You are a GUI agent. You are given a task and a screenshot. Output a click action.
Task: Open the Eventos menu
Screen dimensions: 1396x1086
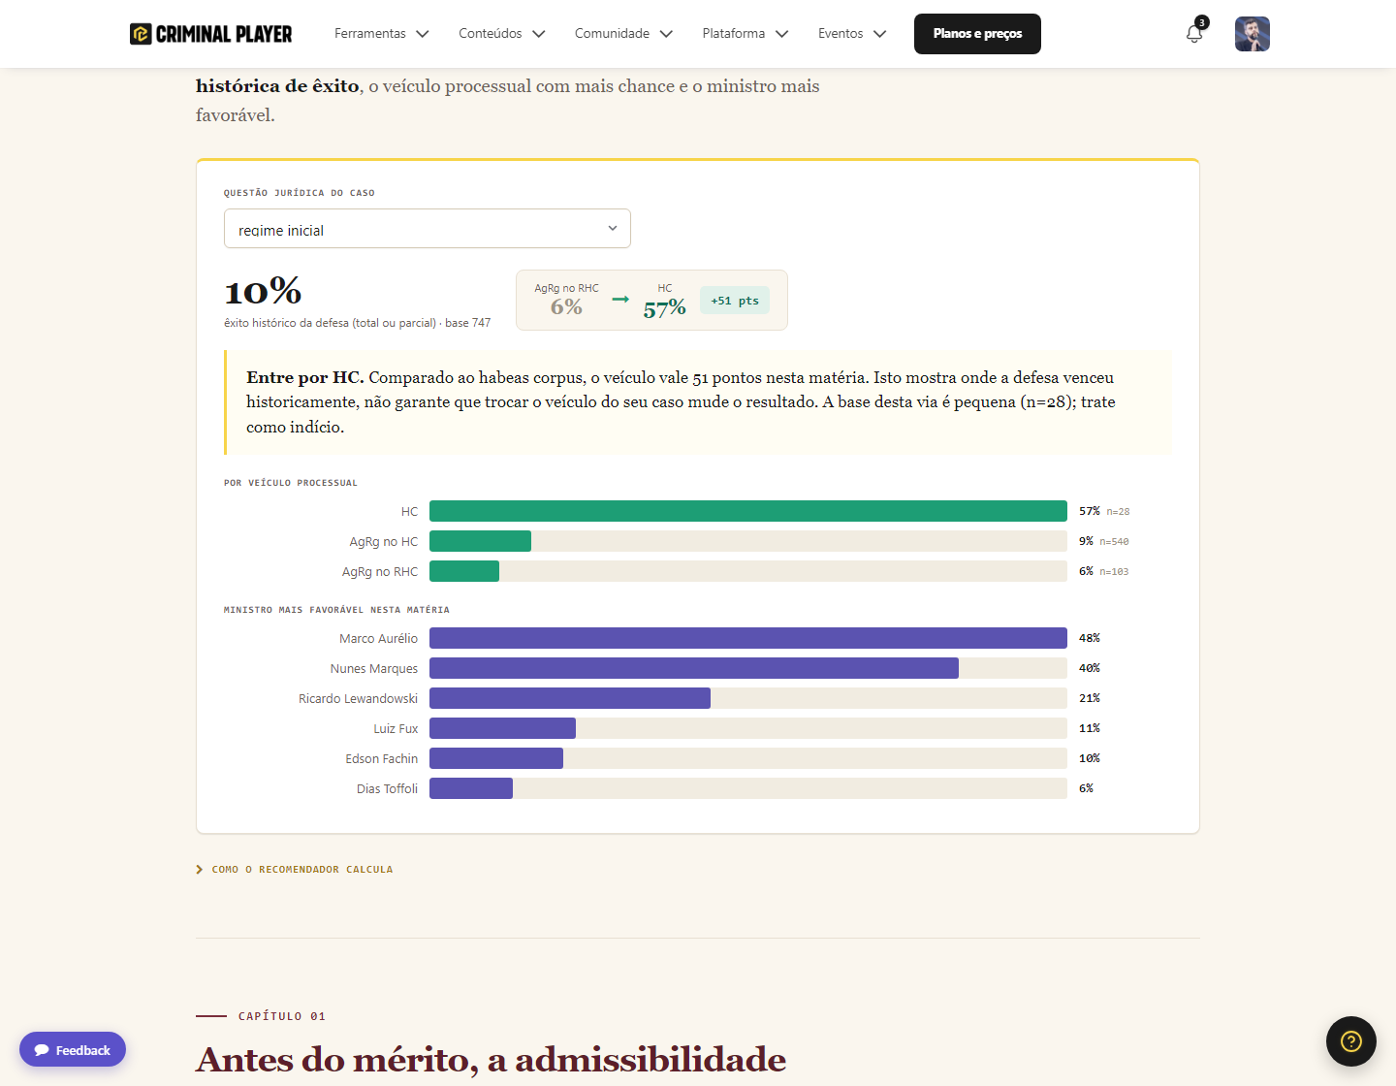coord(852,34)
